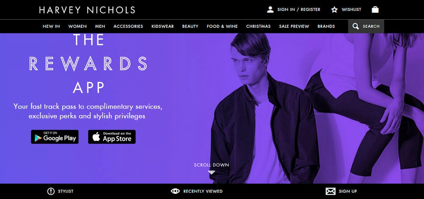
Task: Click Download on the App Store badge
Action: click(x=112, y=137)
